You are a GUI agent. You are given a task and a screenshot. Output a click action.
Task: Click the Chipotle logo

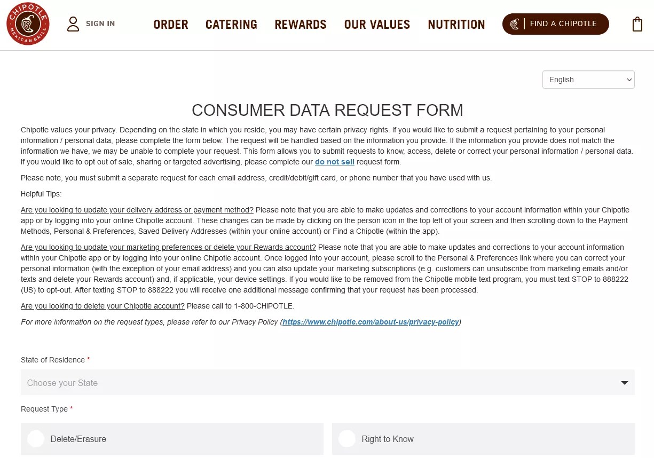pyautogui.click(x=28, y=23)
